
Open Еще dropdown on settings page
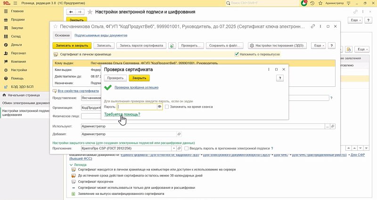click(x=355, y=20)
